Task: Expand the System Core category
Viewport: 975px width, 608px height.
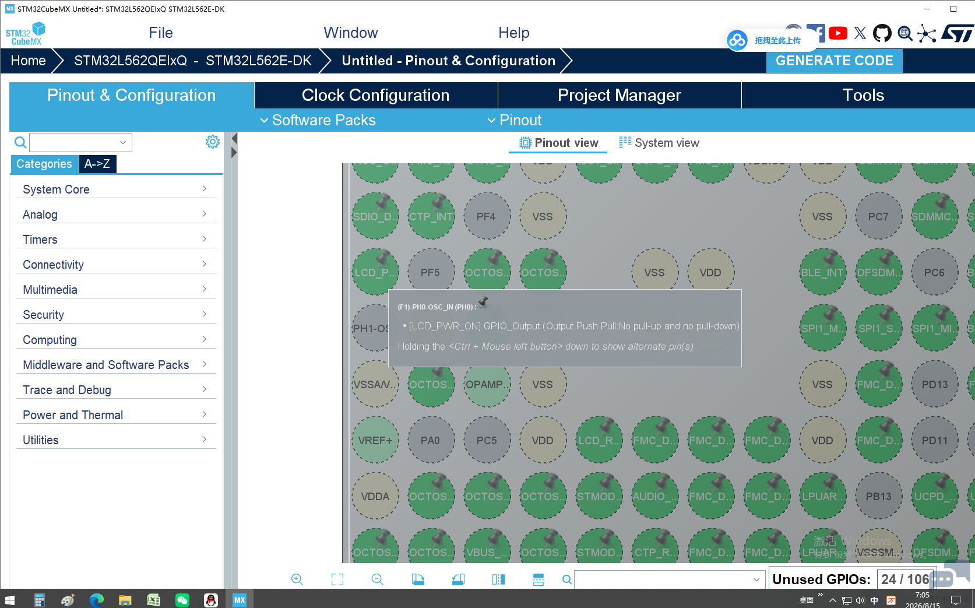Action: 116,189
